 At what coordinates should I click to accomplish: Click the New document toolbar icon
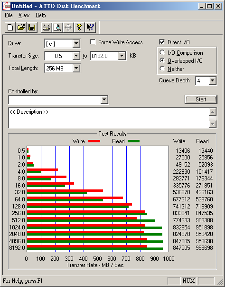[10, 28]
